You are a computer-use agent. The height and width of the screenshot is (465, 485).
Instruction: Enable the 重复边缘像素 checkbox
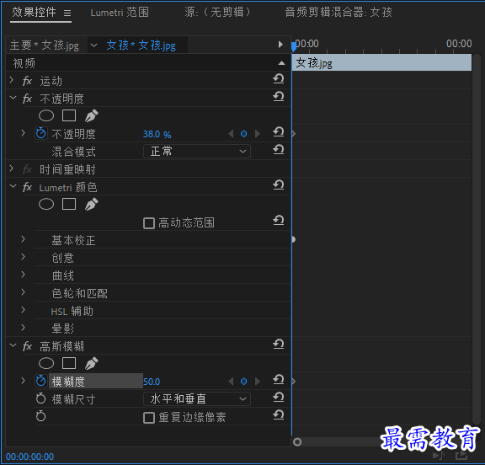pyautogui.click(x=149, y=418)
